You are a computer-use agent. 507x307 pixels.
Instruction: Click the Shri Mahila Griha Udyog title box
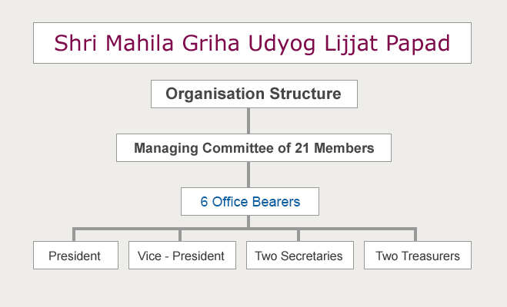coord(252,44)
